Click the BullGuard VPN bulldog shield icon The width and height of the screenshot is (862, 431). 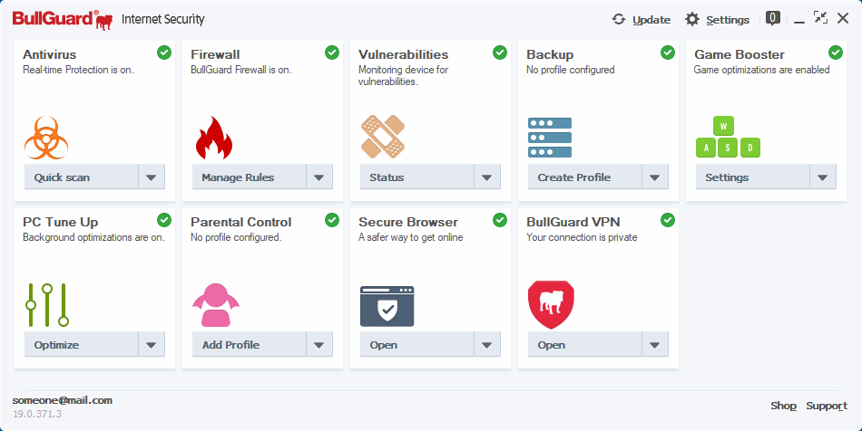coord(551,305)
